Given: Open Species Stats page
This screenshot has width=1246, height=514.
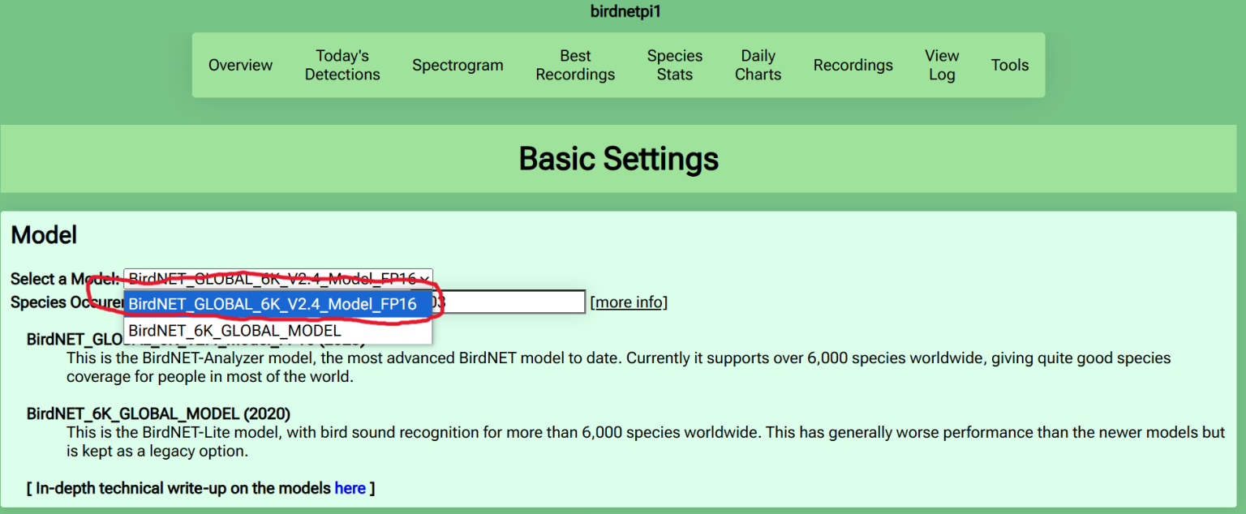Looking at the screenshot, I should (x=674, y=65).
